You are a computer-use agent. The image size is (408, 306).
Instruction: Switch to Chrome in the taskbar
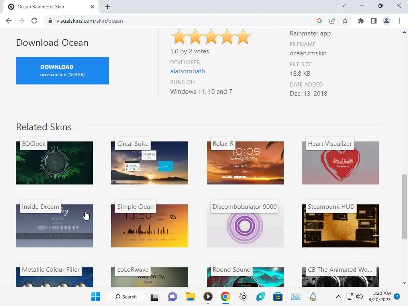click(226, 296)
